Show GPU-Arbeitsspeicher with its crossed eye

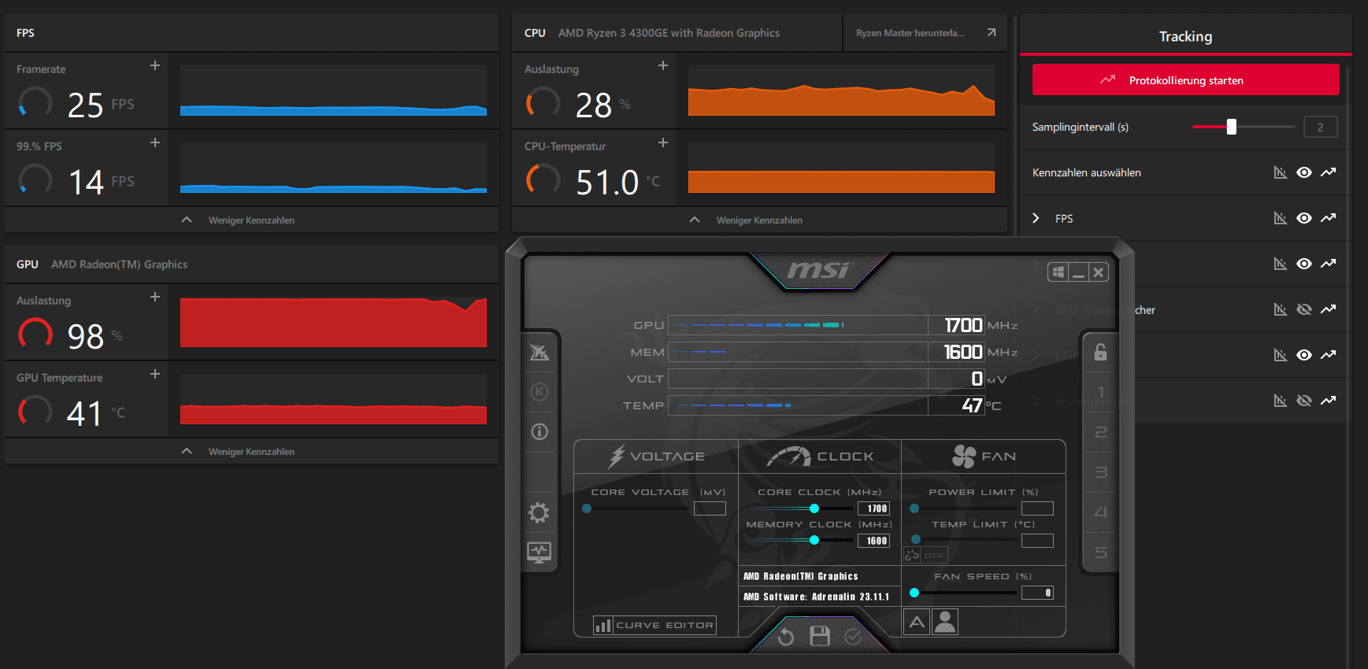(1304, 309)
